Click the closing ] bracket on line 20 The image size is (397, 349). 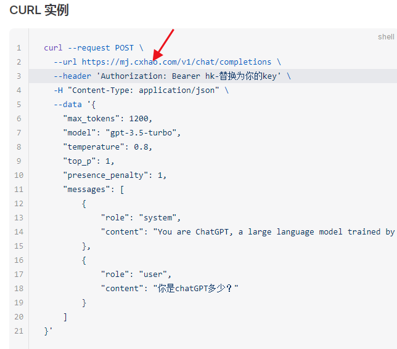tap(65, 316)
